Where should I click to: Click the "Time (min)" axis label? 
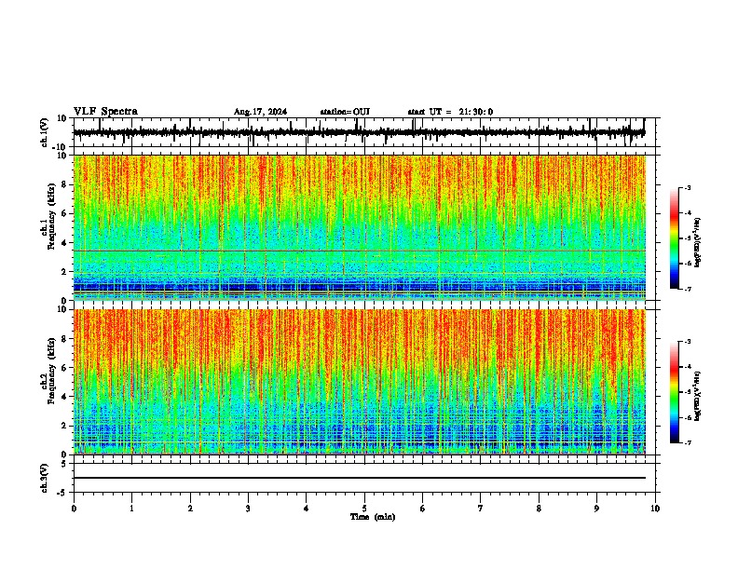click(373, 517)
